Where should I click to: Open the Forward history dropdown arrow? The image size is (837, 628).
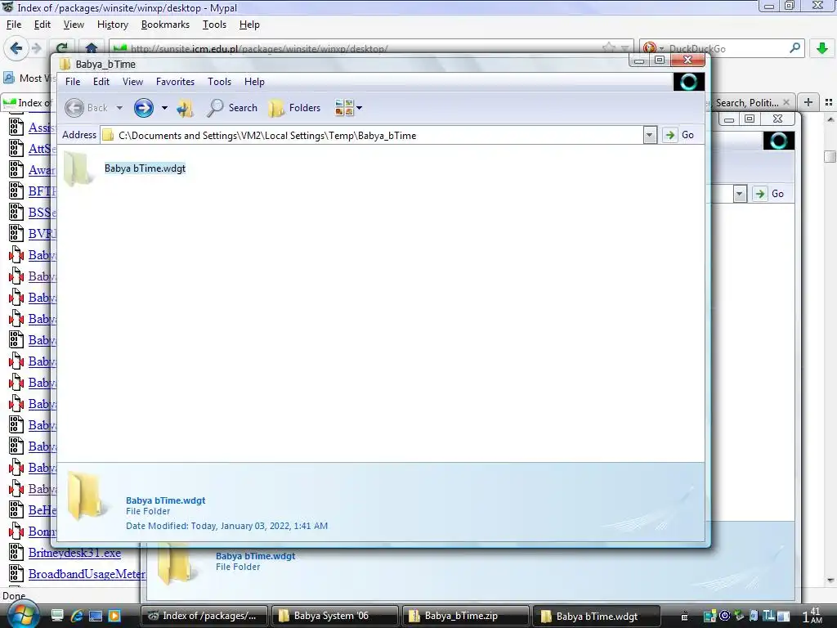[x=164, y=108]
